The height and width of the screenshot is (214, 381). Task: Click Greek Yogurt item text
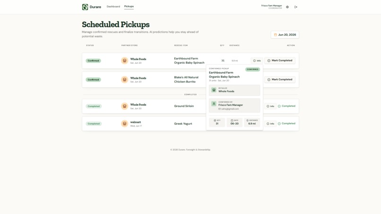pyautogui.click(x=183, y=124)
